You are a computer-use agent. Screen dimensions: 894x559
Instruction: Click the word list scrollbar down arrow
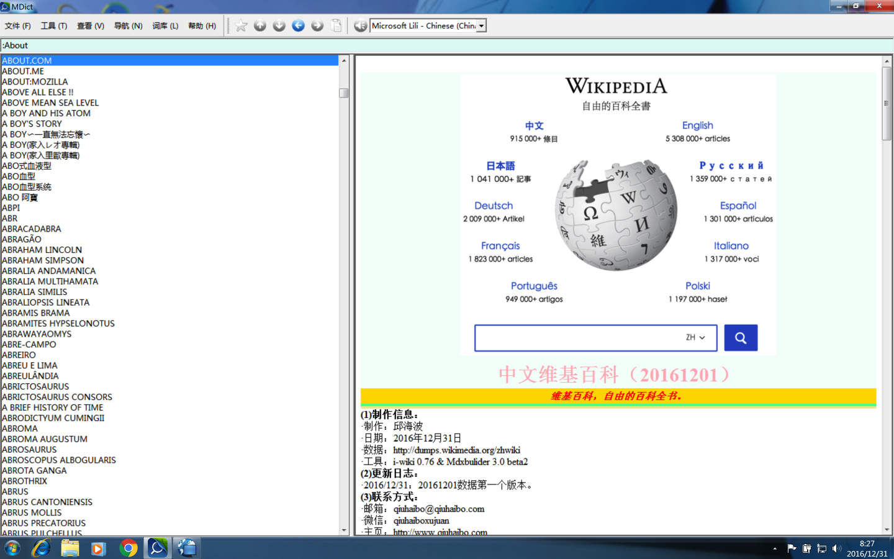[343, 530]
